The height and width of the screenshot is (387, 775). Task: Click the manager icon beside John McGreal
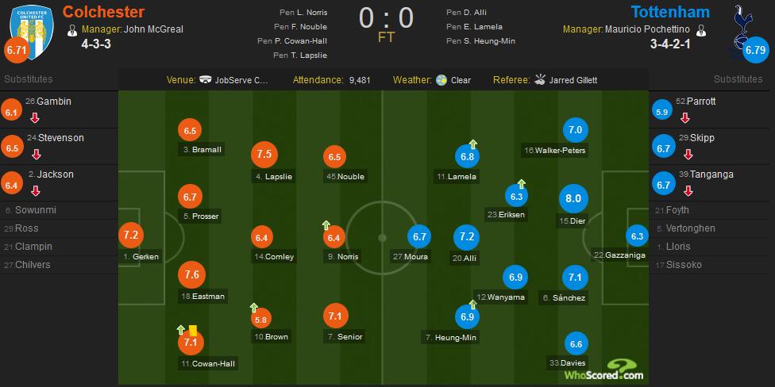click(x=72, y=30)
